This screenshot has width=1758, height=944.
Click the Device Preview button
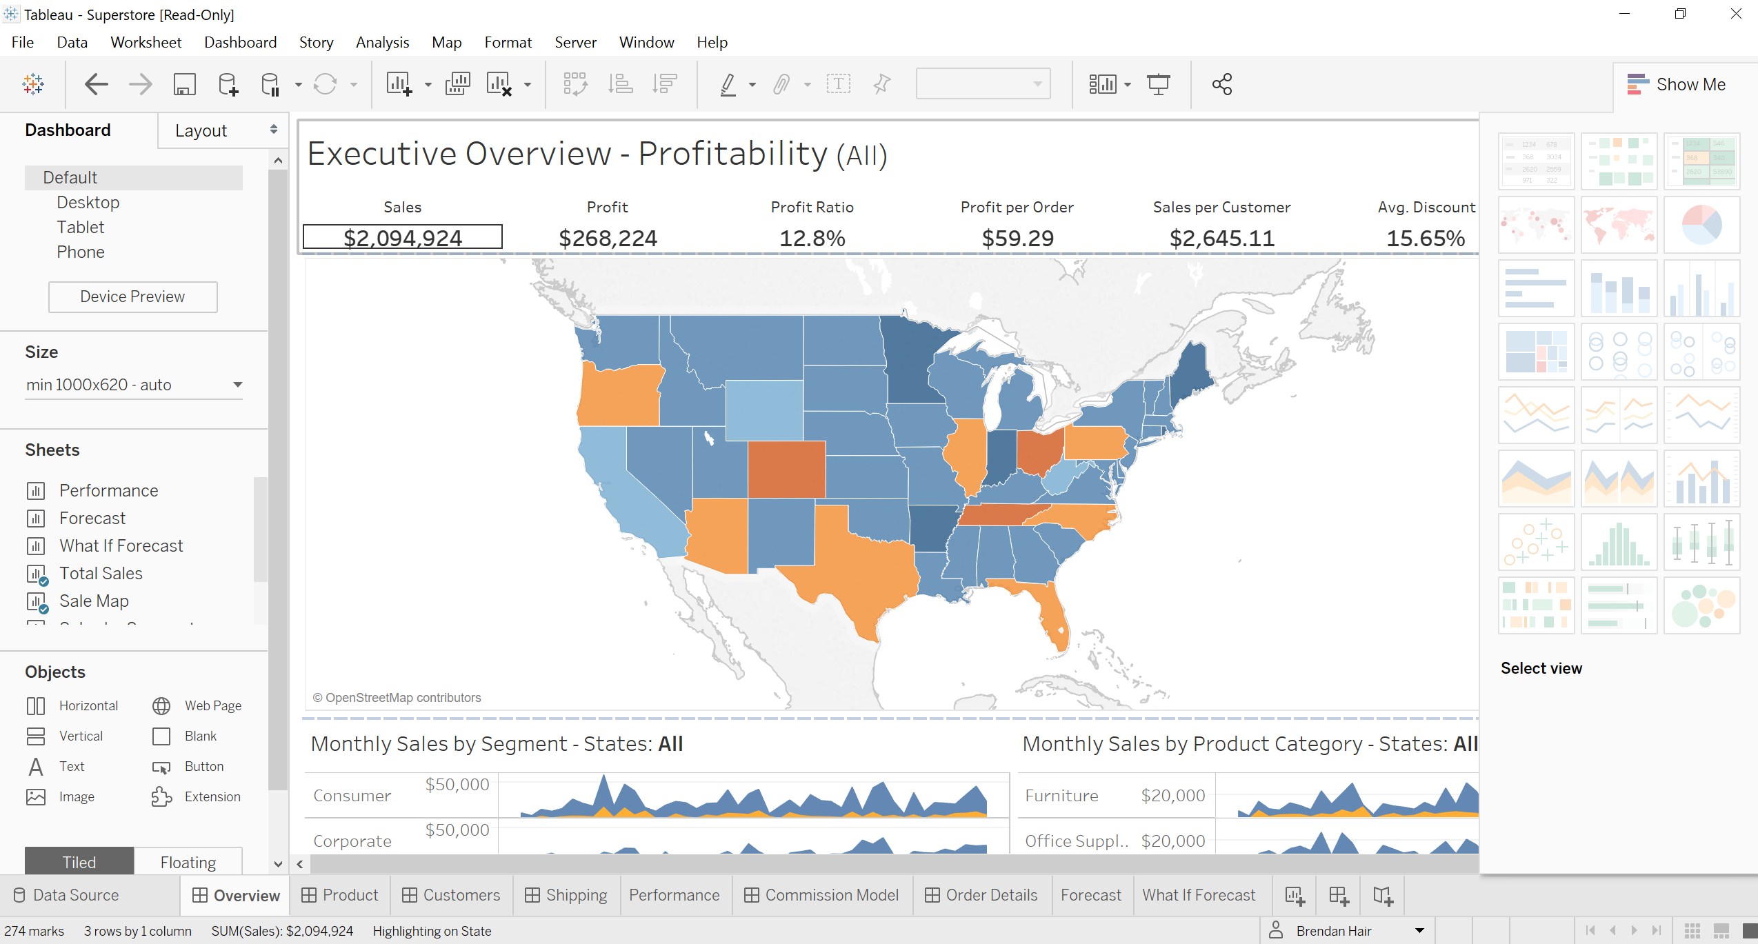tap(132, 297)
